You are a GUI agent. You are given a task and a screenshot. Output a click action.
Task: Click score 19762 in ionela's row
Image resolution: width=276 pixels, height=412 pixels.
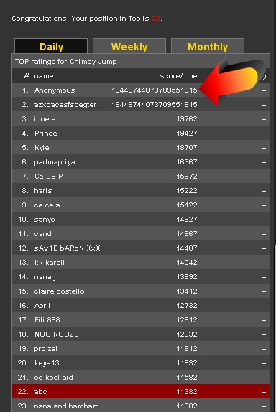pyautogui.click(x=187, y=119)
